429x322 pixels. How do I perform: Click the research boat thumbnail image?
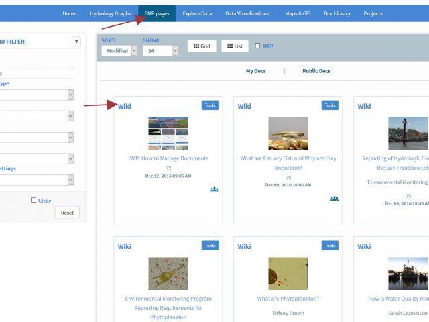408,273
